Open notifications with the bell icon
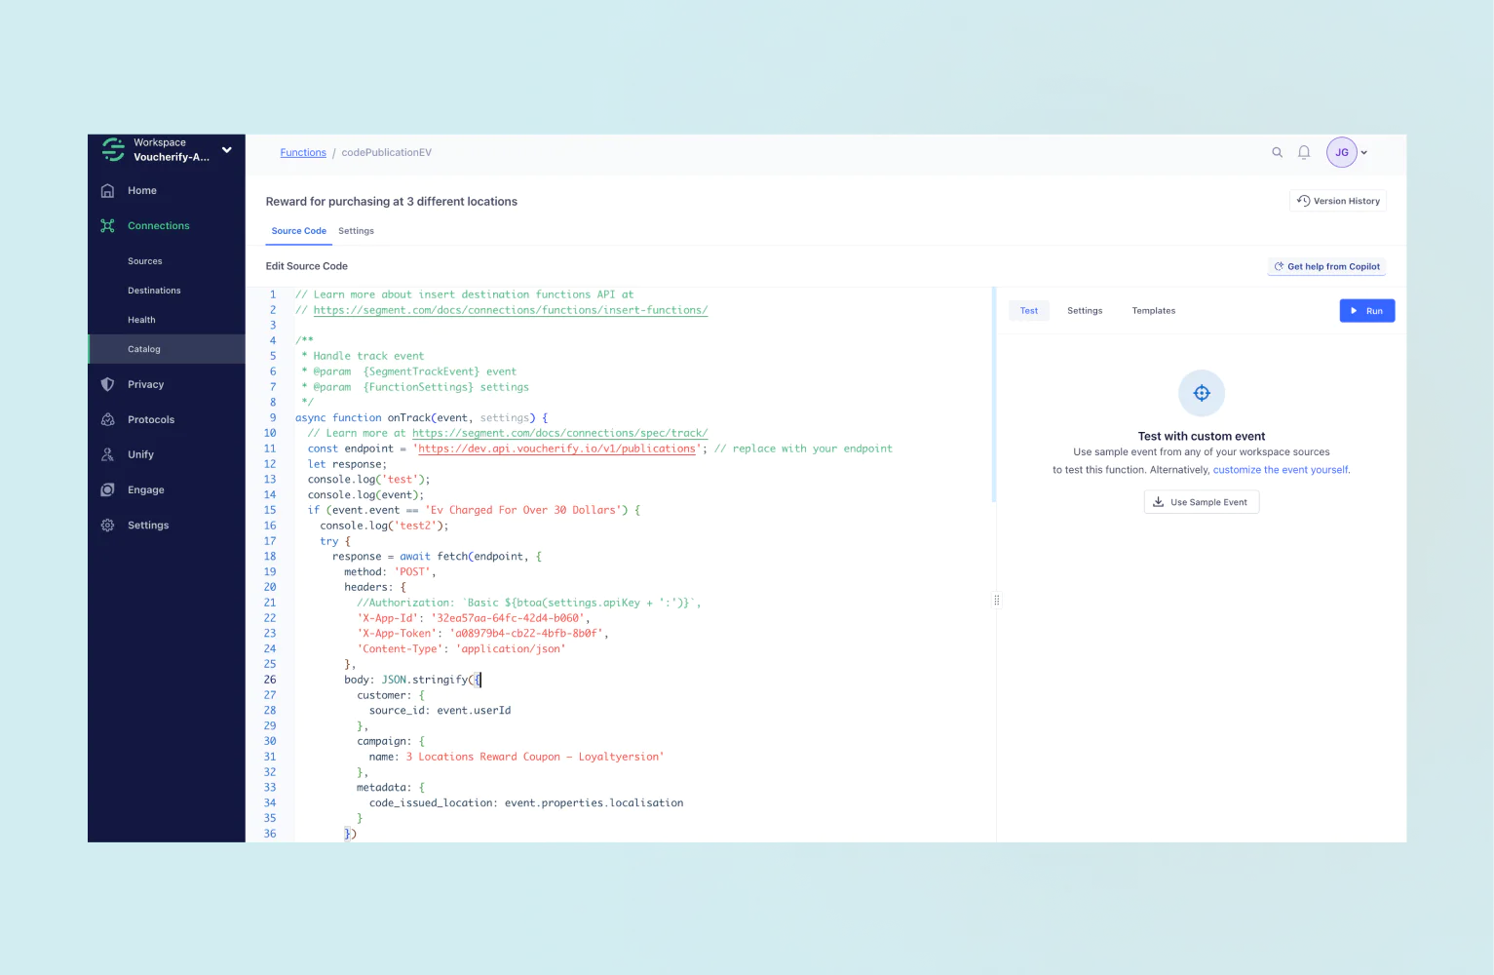This screenshot has height=975, width=1494. pyautogui.click(x=1304, y=152)
